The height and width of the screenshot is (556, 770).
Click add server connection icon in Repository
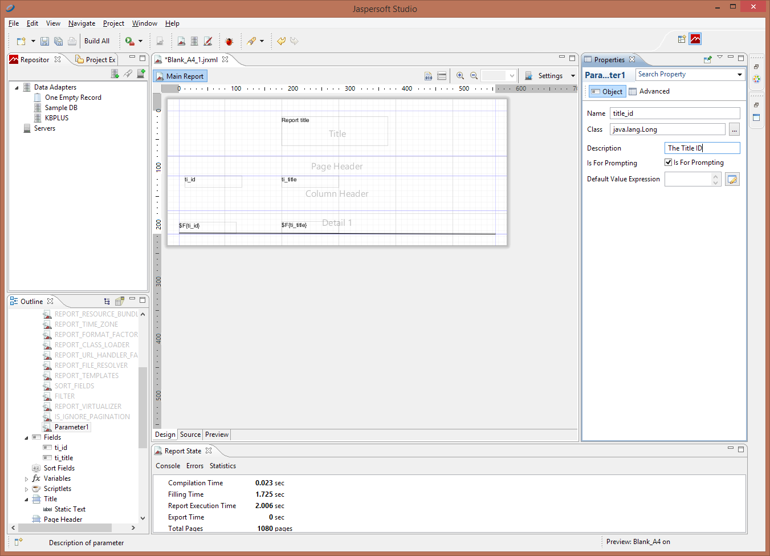click(141, 74)
